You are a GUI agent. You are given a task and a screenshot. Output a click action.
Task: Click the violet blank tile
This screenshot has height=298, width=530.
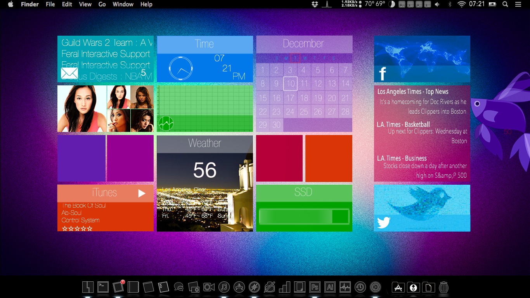tap(130, 158)
